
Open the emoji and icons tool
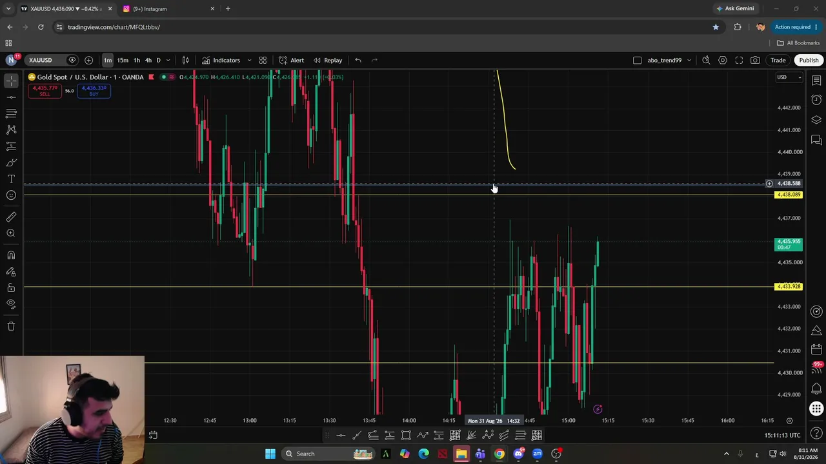point(11,195)
